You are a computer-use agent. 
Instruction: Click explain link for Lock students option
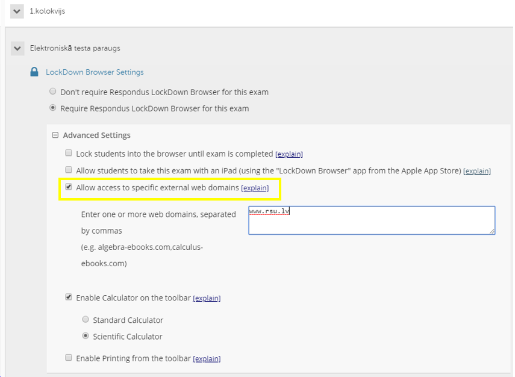pos(289,154)
